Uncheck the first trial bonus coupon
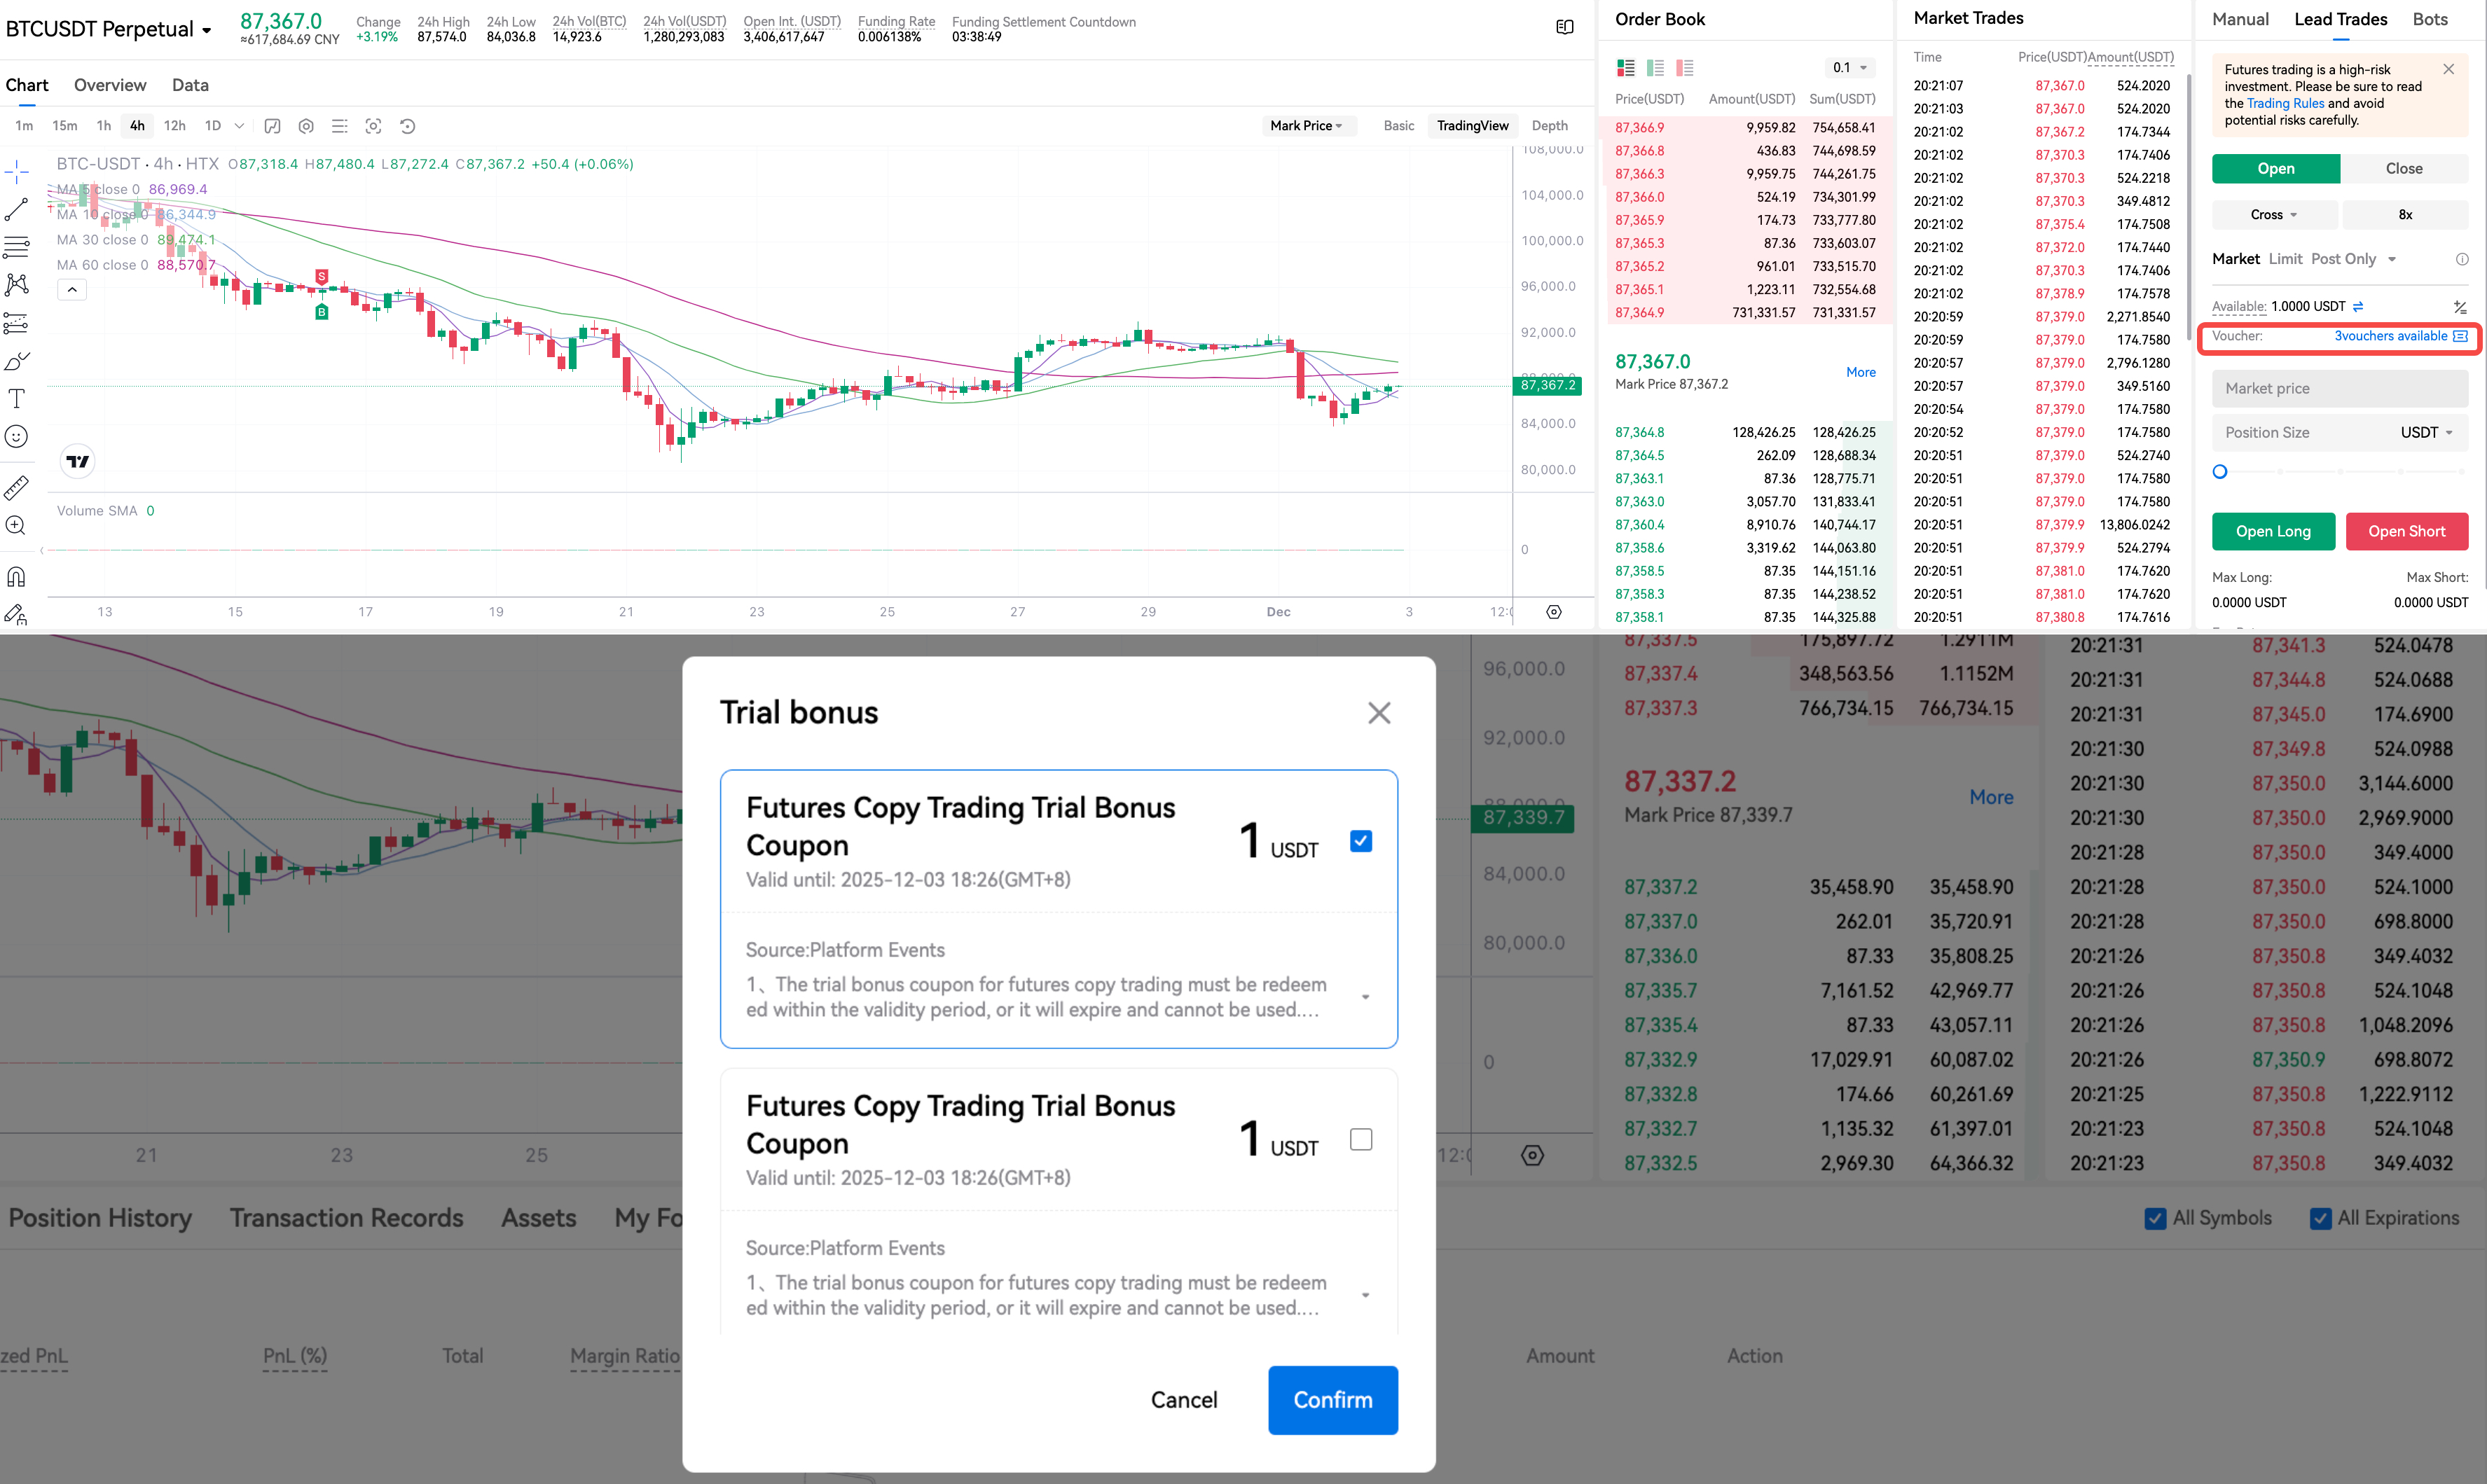This screenshot has height=1484, width=2487. [x=1360, y=841]
